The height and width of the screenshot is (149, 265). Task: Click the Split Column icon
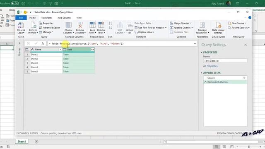tap(120, 25)
